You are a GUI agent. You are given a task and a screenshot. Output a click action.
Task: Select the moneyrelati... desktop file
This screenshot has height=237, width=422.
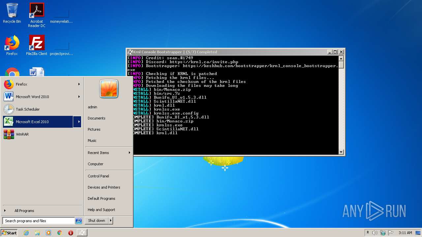pos(61,15)
